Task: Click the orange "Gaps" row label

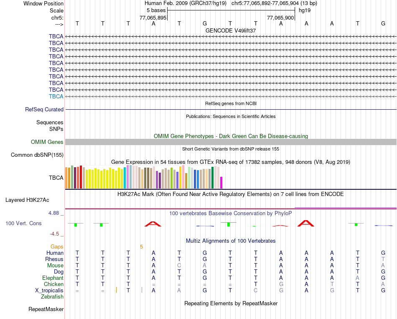Action: click(x=57, y=247)
